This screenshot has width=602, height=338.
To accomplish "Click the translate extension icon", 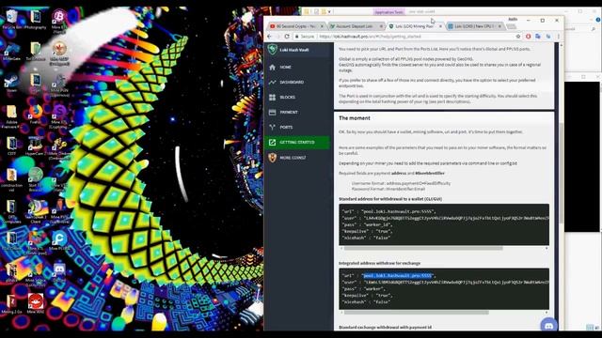I will tap(538, 37).
